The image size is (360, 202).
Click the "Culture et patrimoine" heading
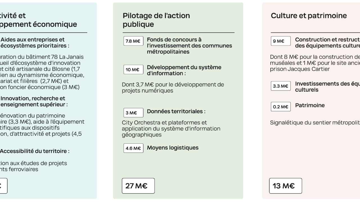309,16
